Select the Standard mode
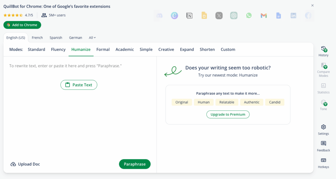This screenshot has width=336, height=179. click(36, 50)
